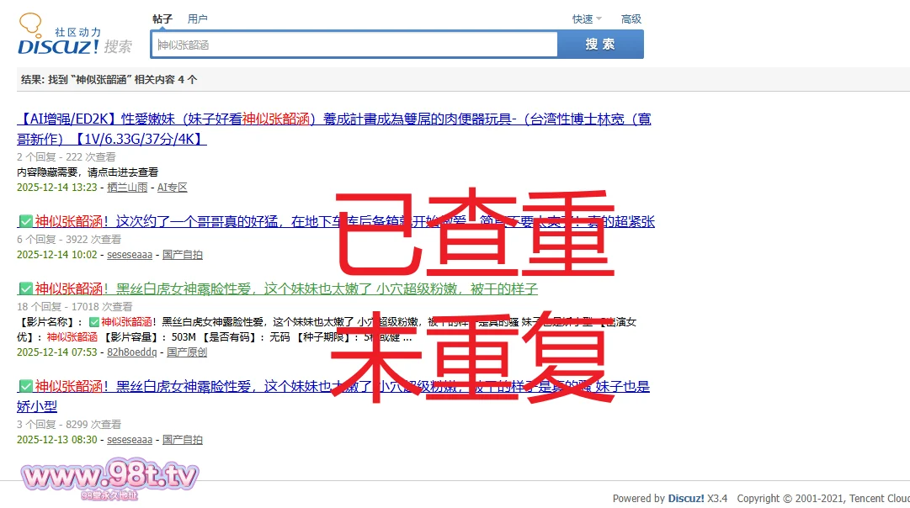Go to the AI专区 forum section
The image size is (910, 508).
[173, 188]
